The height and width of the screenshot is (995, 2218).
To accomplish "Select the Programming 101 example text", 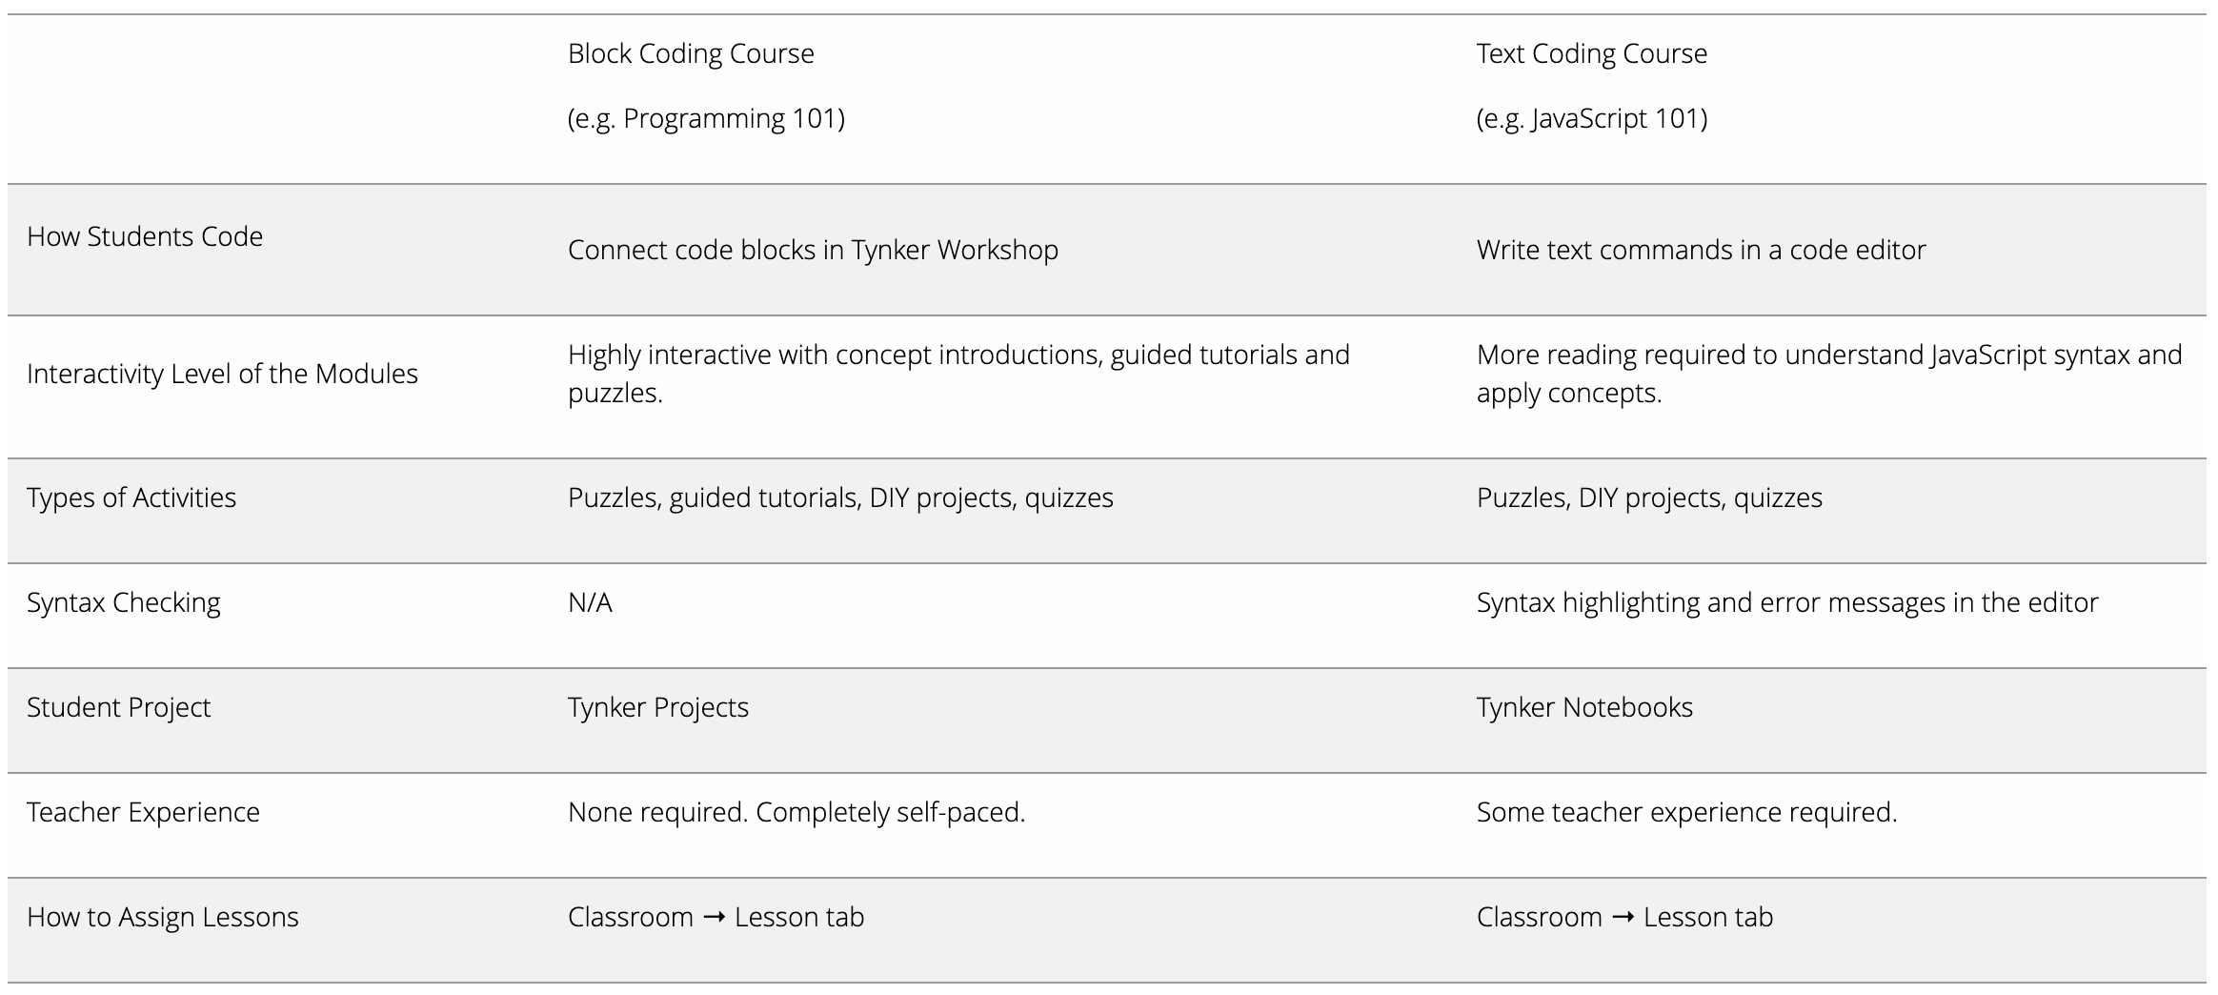I will (706, 118).
